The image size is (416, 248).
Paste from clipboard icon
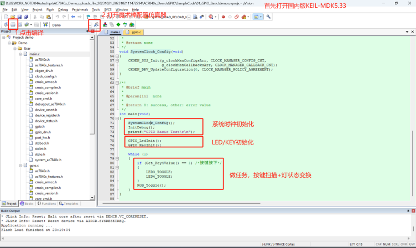[48, 17]
